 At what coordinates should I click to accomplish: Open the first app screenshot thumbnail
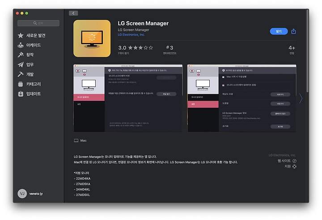tap(128, 99)
